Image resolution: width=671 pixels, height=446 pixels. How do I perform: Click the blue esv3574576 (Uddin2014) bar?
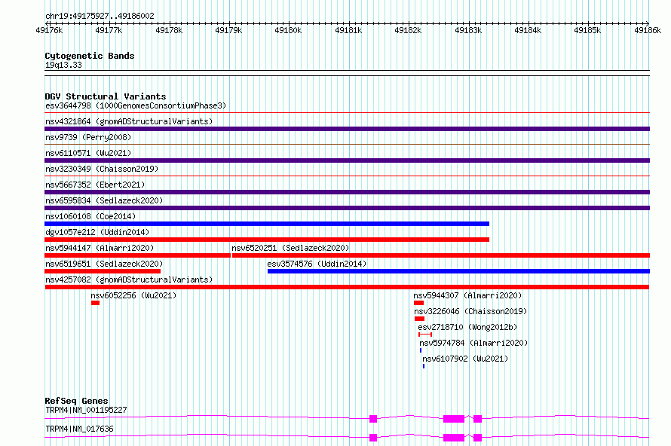click(x=458, y=271)
